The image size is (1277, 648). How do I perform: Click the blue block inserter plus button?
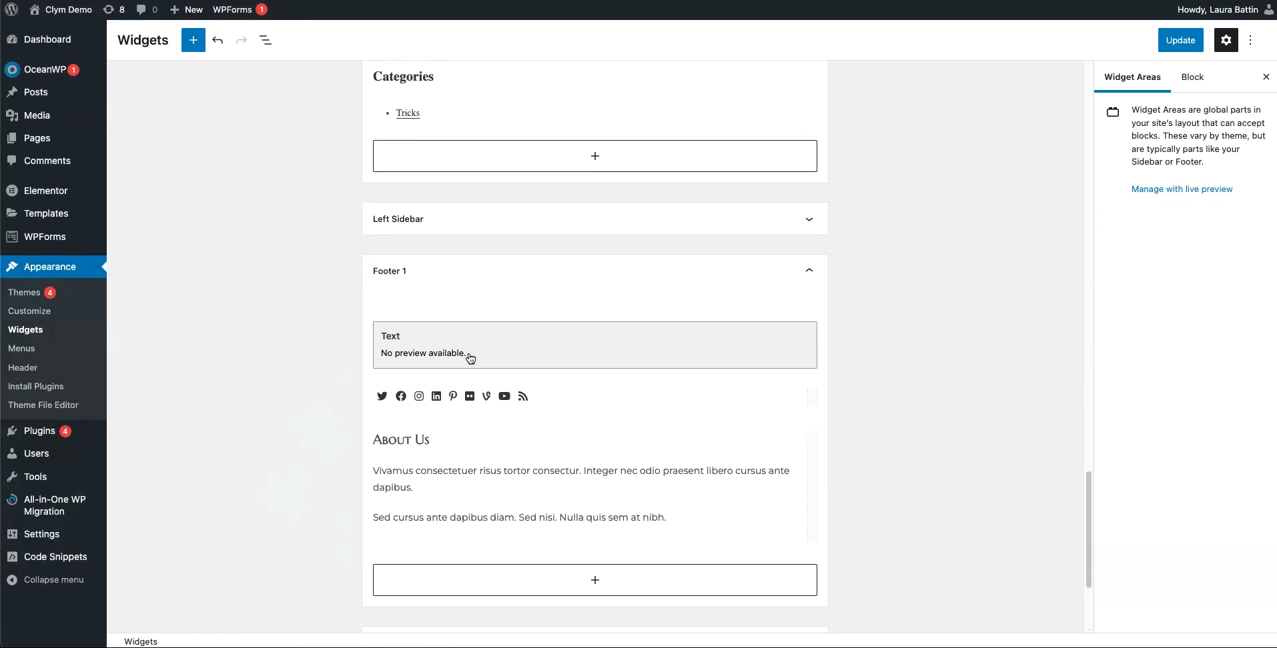[x=193, y=40]
